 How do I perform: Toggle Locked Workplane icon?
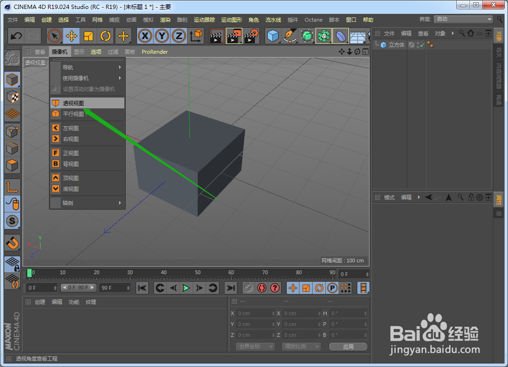(12, 264)
